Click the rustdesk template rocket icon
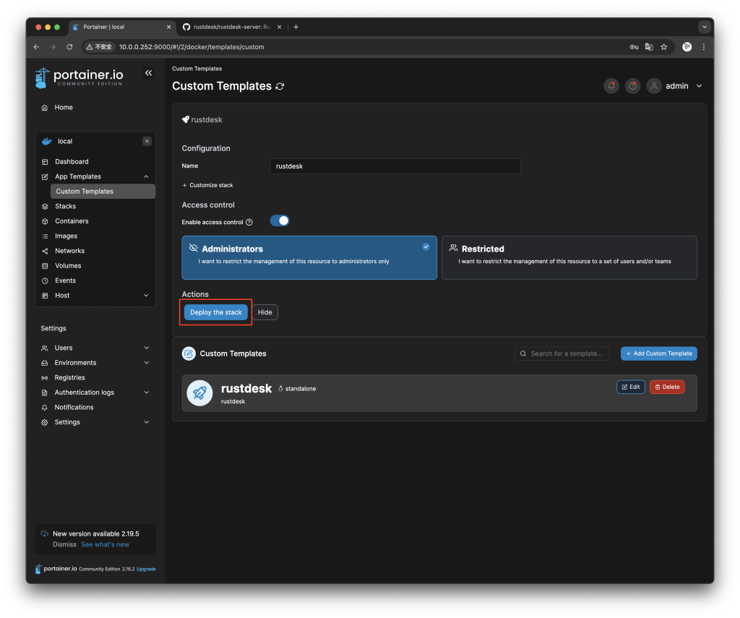The height and width of the screenshot is (618, 740). pos(199,392)
